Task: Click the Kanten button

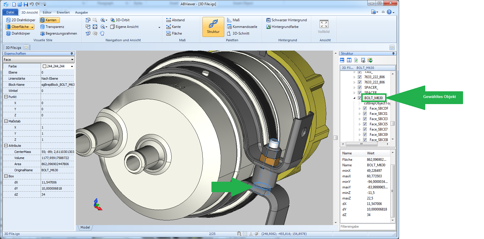Action: 49,20
